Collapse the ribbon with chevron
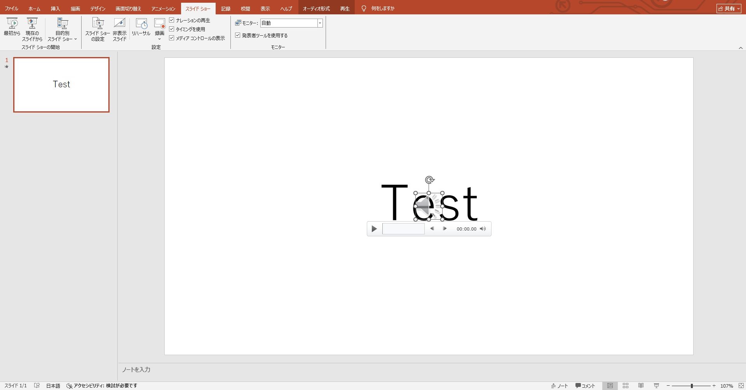 [741, 48]
